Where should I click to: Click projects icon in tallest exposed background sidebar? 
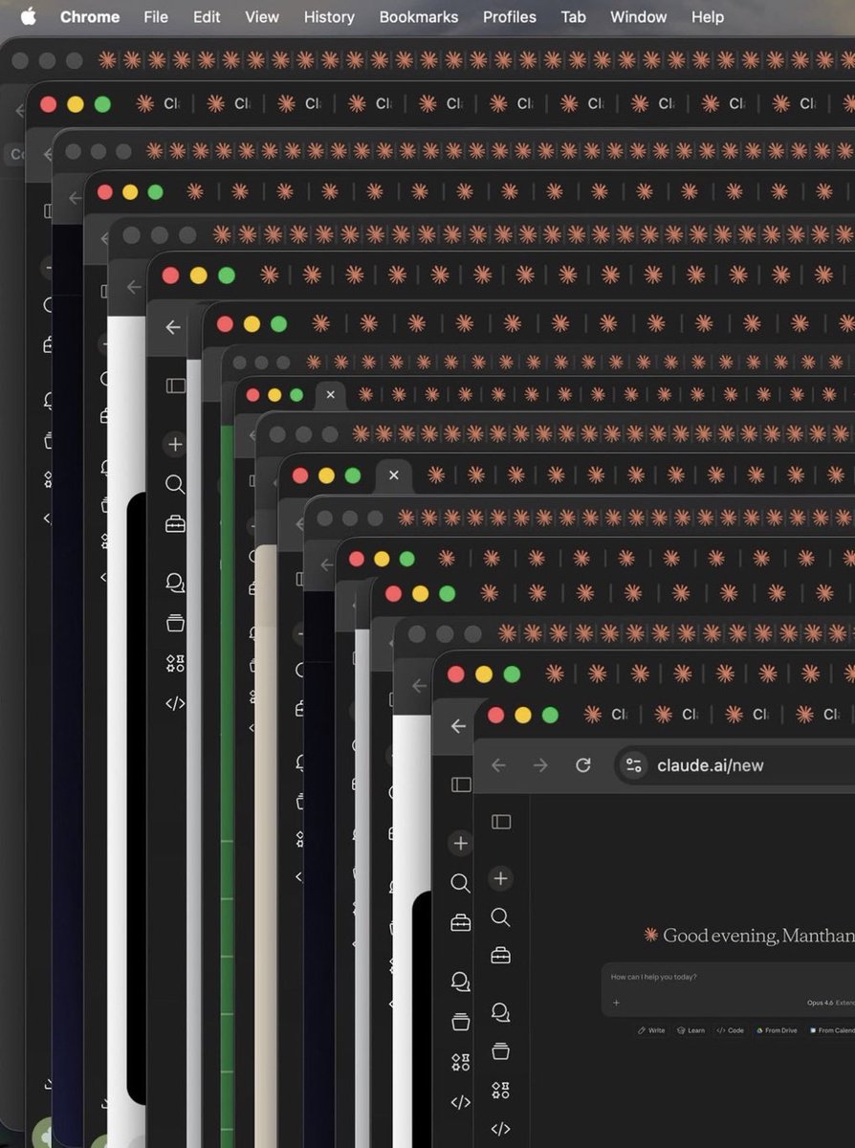click(175, 623)
